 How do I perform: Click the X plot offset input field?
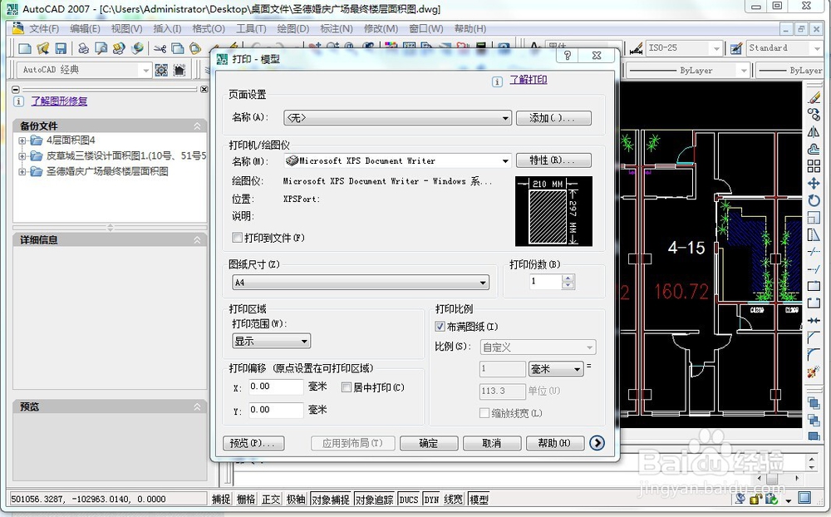pos(276,387)
